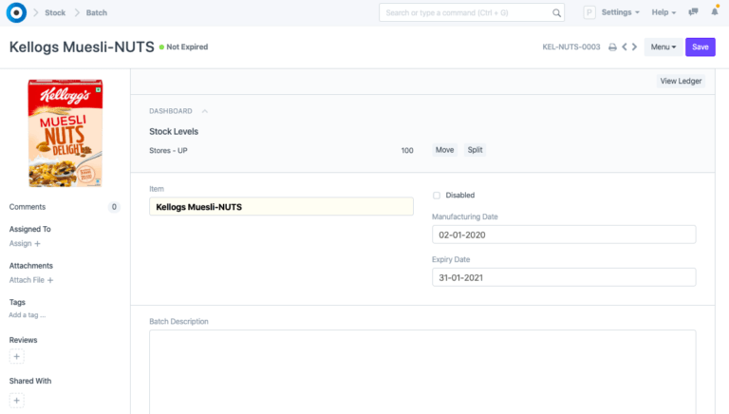Click the Move stock button
The width and height of the screenshot is (729, 414).
444,150
